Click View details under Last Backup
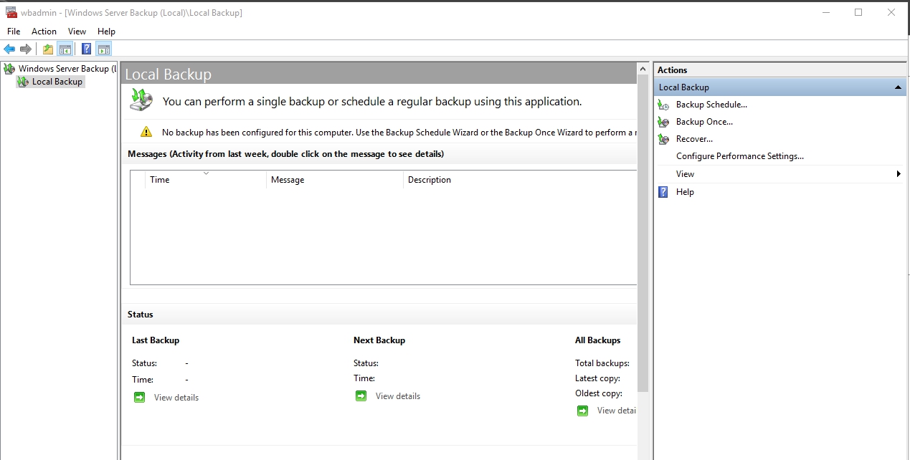 [x=176, y=397]
